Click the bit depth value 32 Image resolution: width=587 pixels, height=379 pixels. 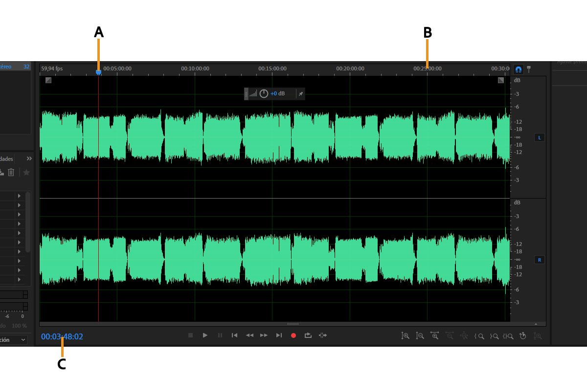(x=26, y=67)
